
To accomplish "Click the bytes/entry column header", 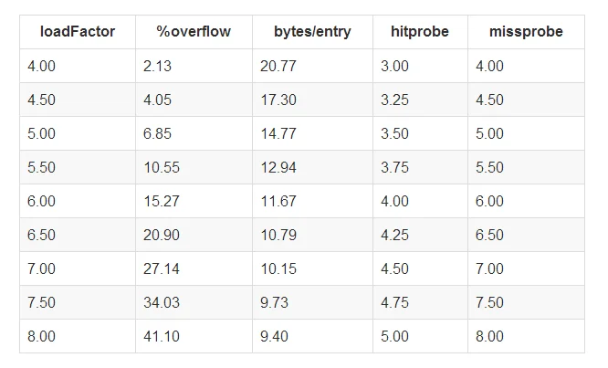I will click(312, 32).
